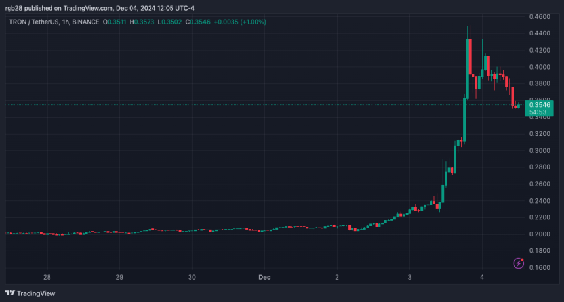Click the 0.1600 level on price scale

[541, 268]
